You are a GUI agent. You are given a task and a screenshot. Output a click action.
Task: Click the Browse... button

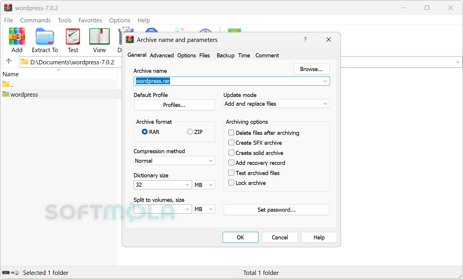point(312,69)
